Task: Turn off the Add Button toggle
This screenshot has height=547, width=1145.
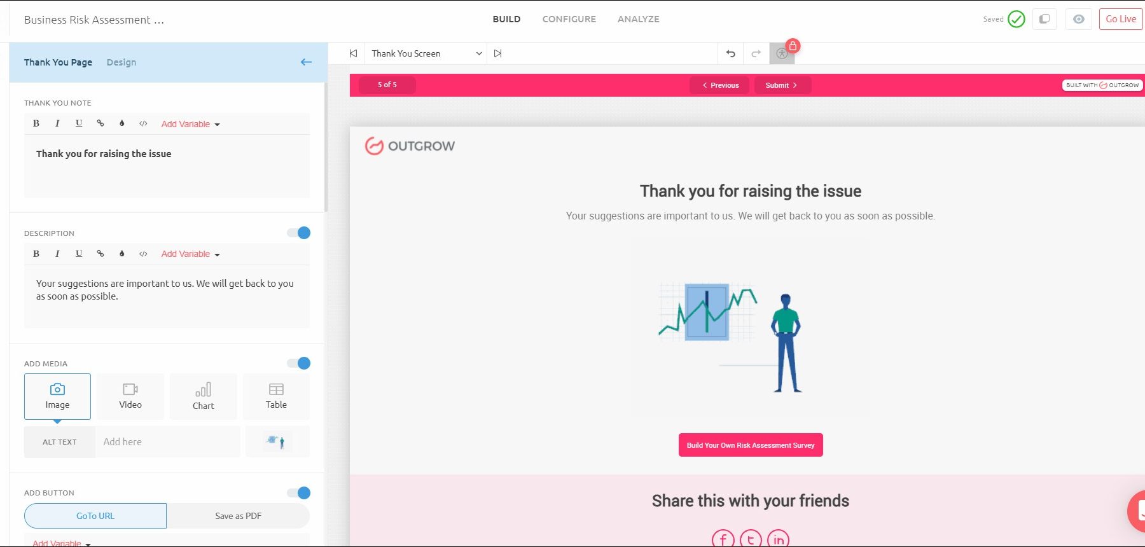Action: [x=299, y=493]
